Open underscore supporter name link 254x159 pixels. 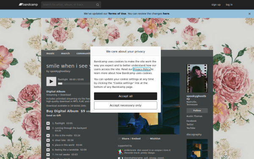(x=130, y=150)
